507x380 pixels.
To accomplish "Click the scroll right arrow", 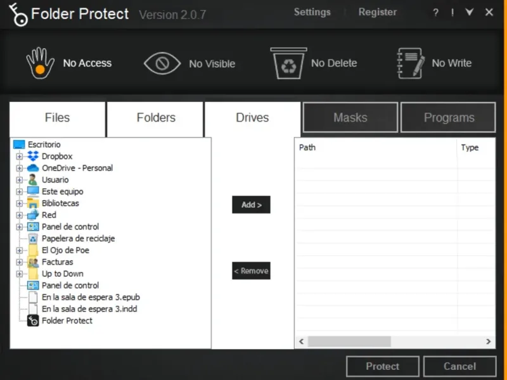I will (488, 341).
